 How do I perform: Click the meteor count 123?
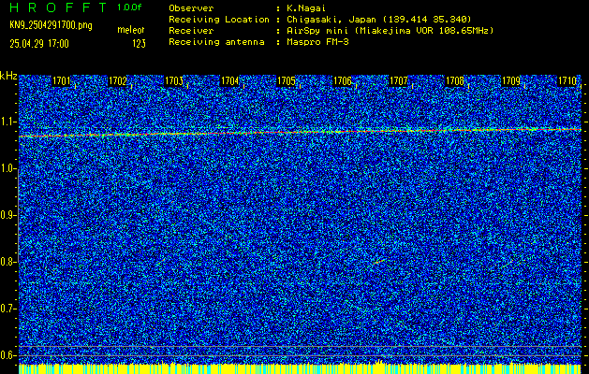pos(139,44)
